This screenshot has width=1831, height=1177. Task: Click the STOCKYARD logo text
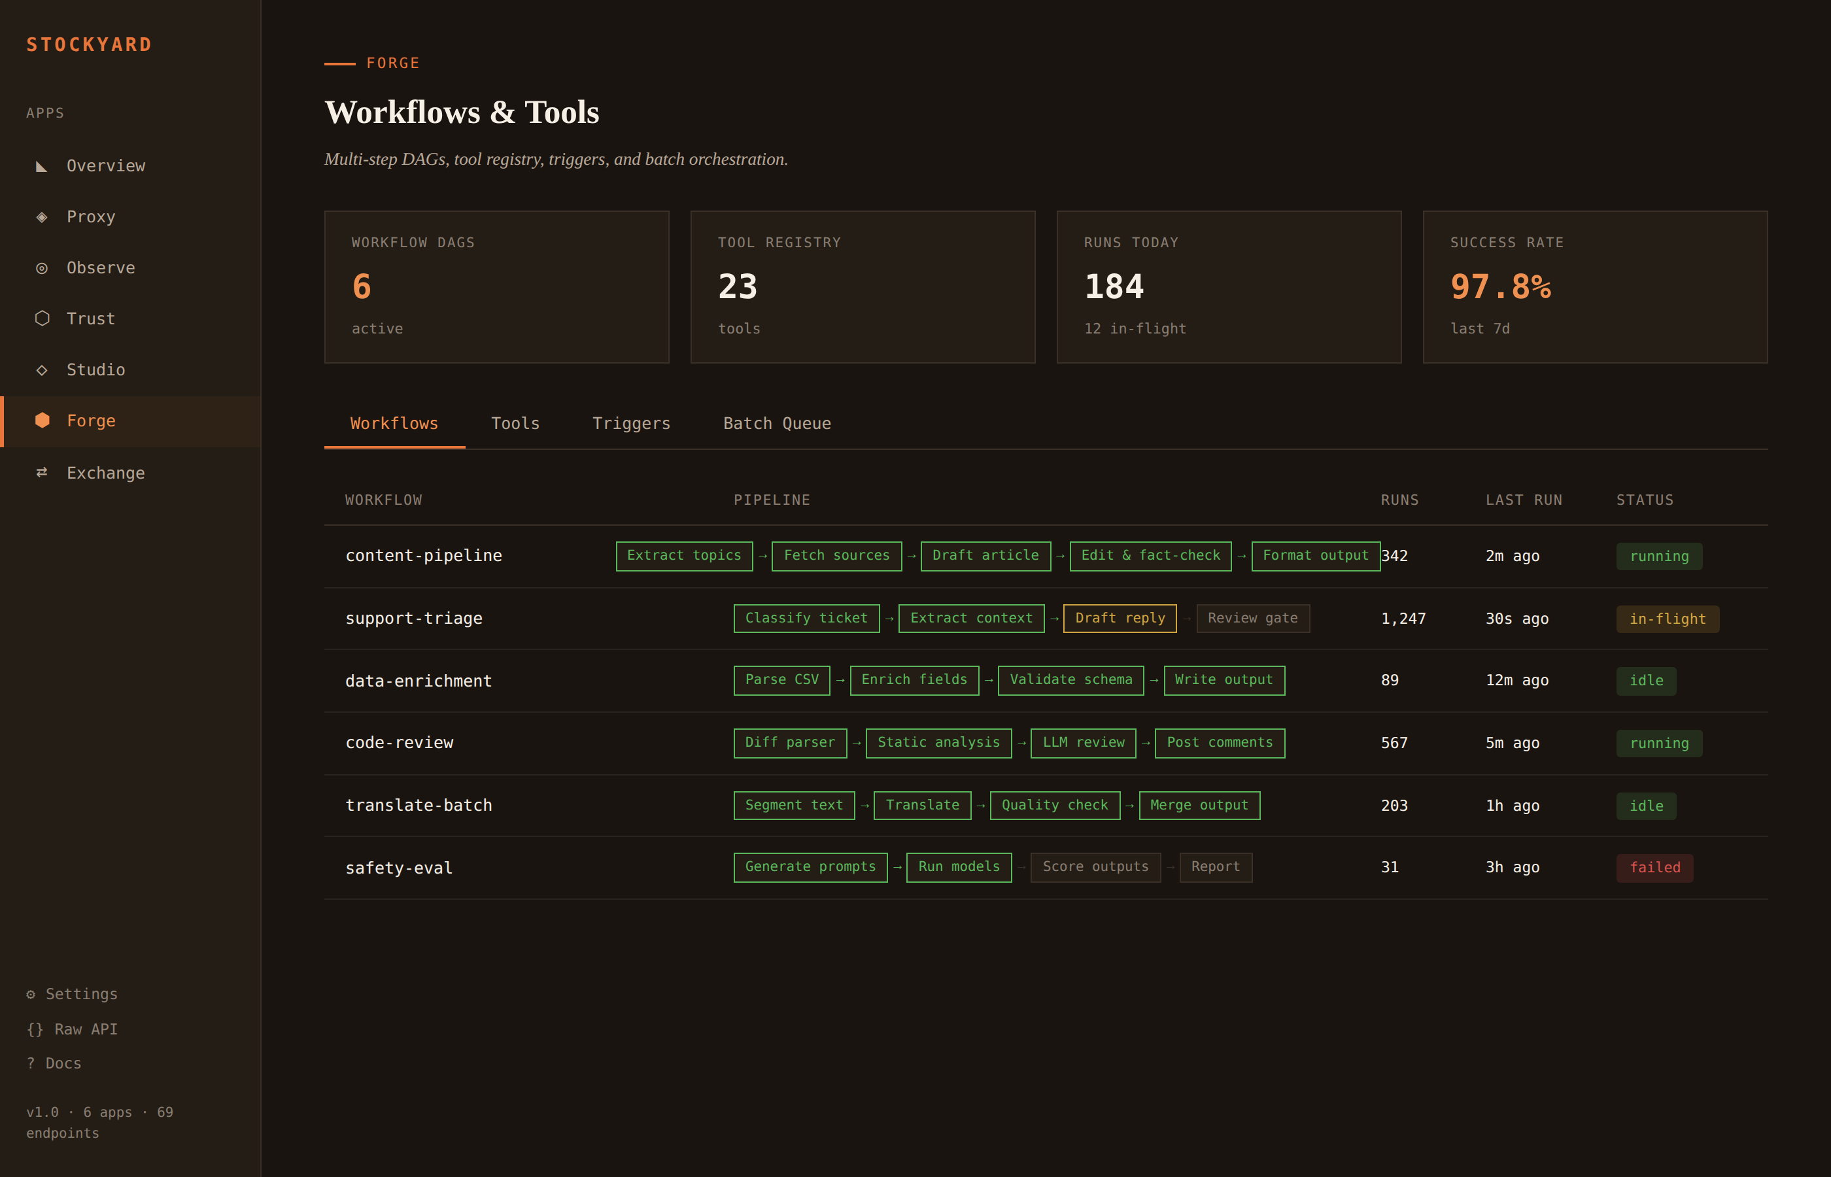90,44
